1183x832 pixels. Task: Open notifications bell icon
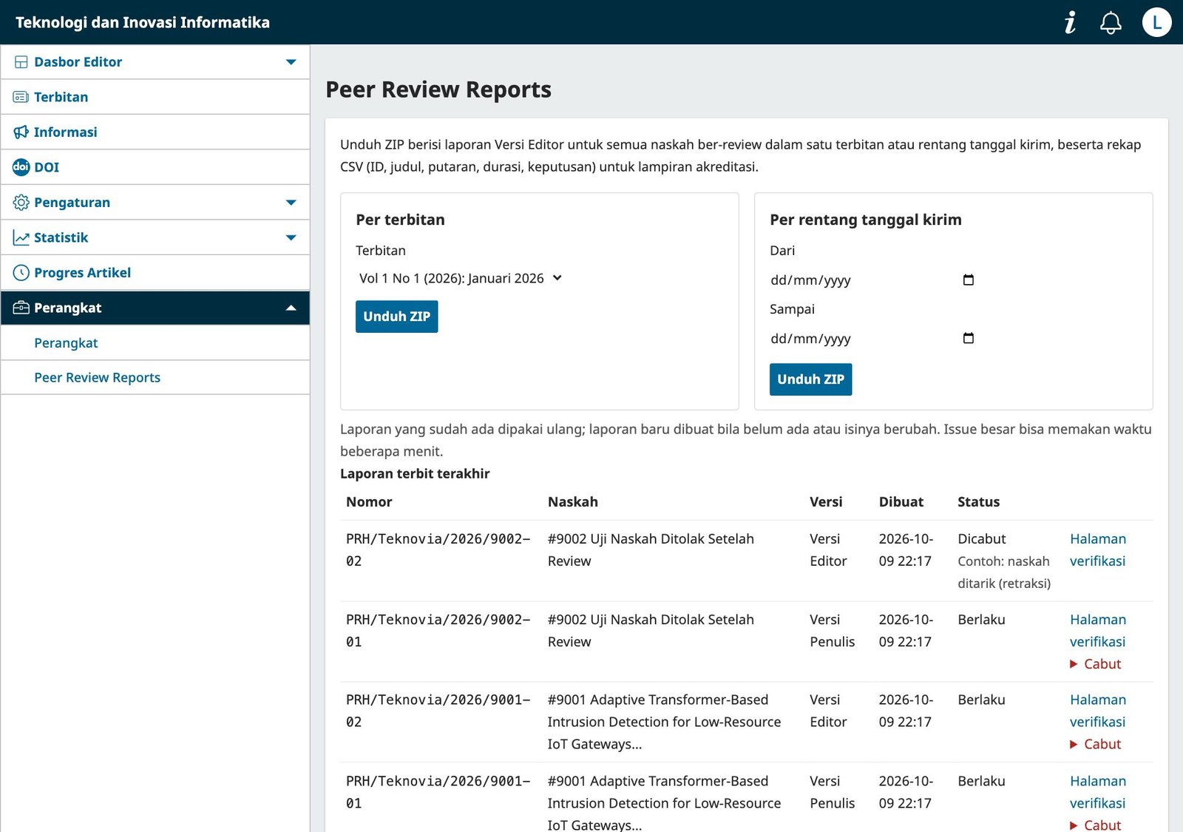pos(1111,22)
